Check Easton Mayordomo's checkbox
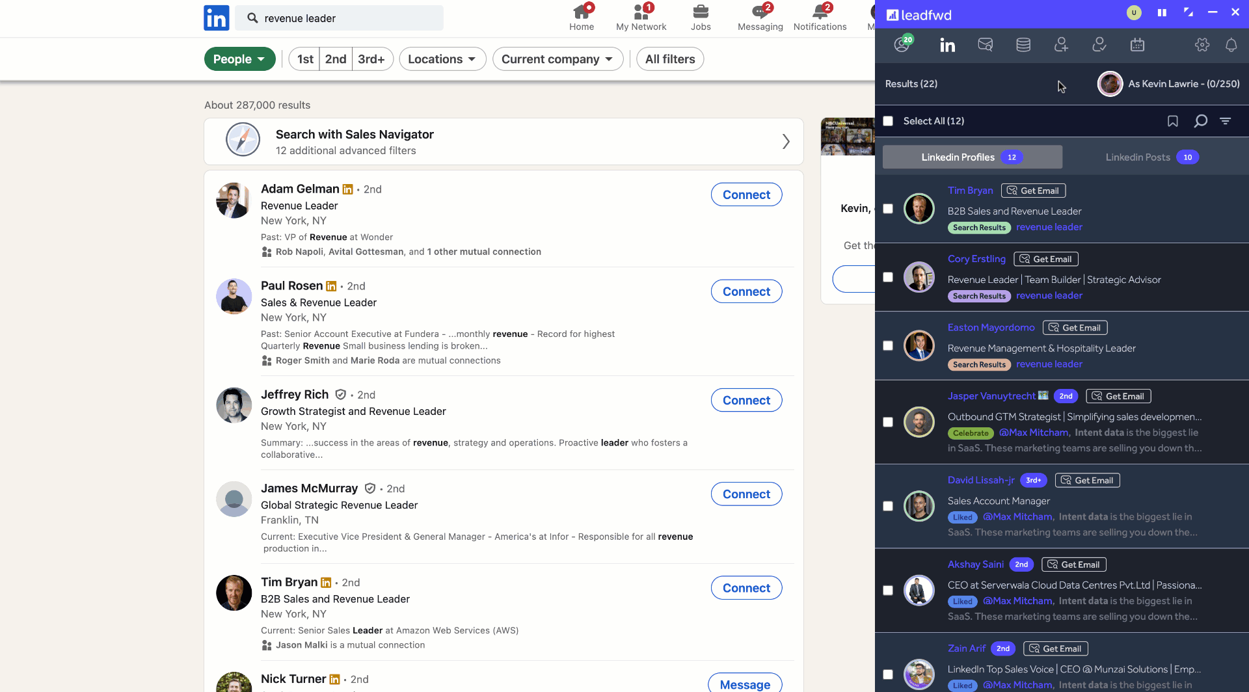 [888, 345]
